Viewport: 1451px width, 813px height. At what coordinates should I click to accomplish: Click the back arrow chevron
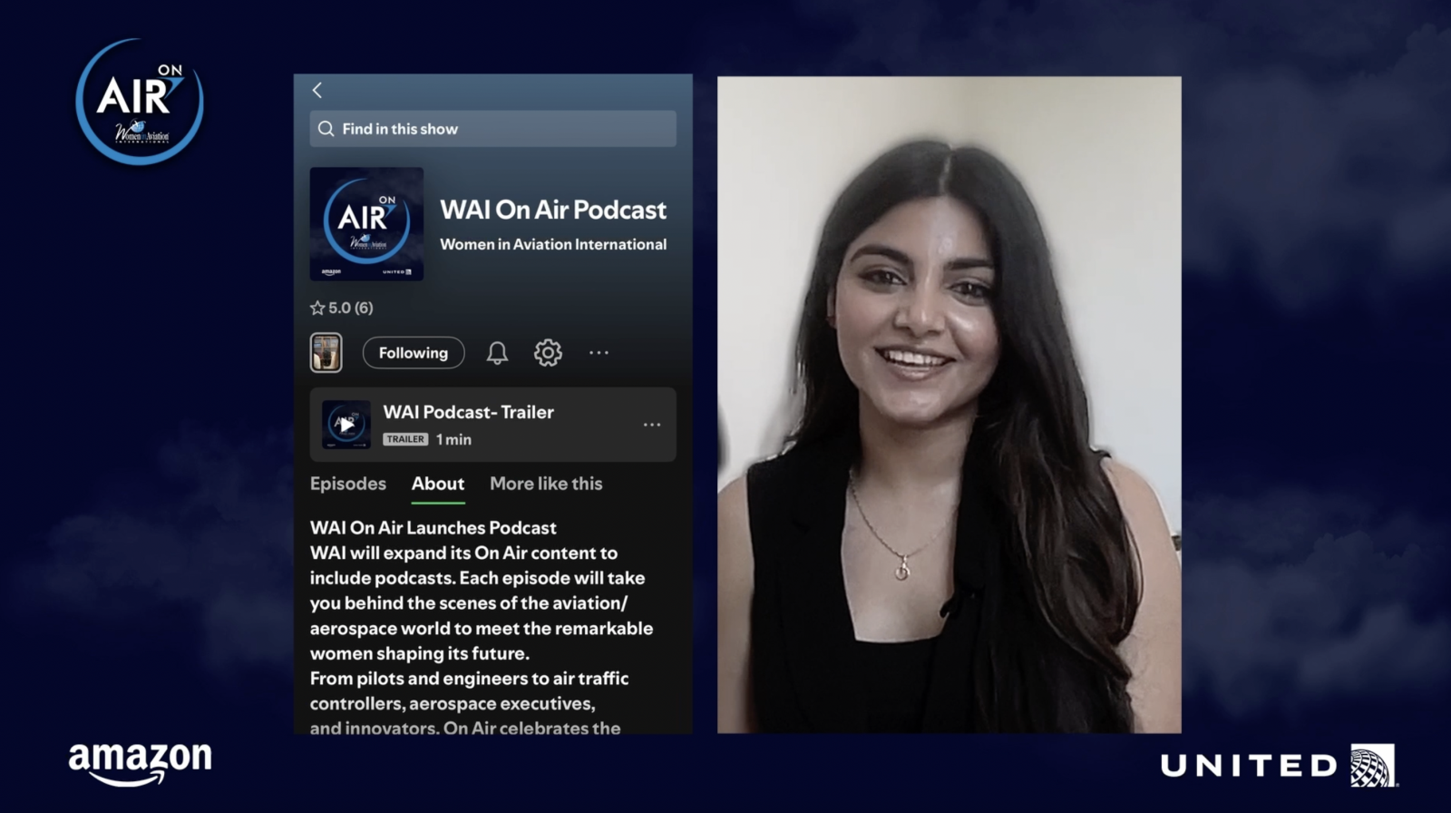[x=317, y=90]
